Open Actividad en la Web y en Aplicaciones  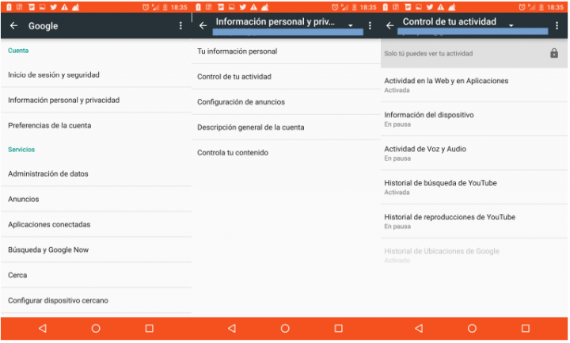tap(474, 85)
